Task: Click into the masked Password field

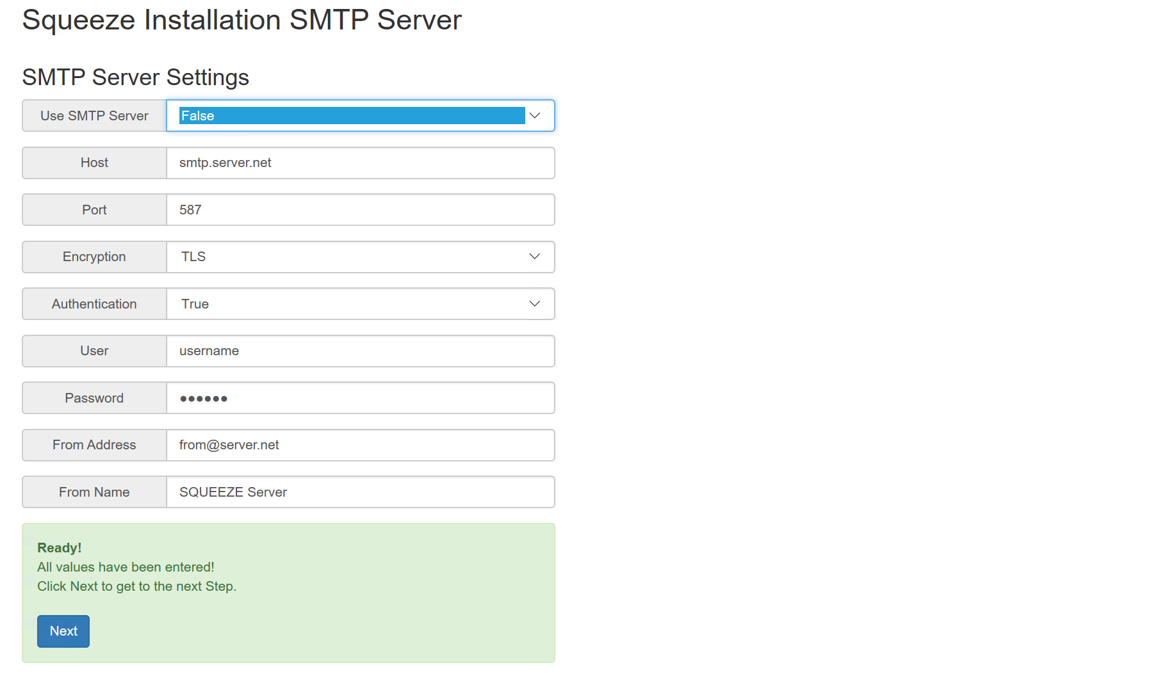Action: tap(360, 398)
